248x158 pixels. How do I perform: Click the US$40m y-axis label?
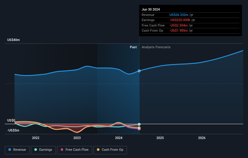coord(14,40)
